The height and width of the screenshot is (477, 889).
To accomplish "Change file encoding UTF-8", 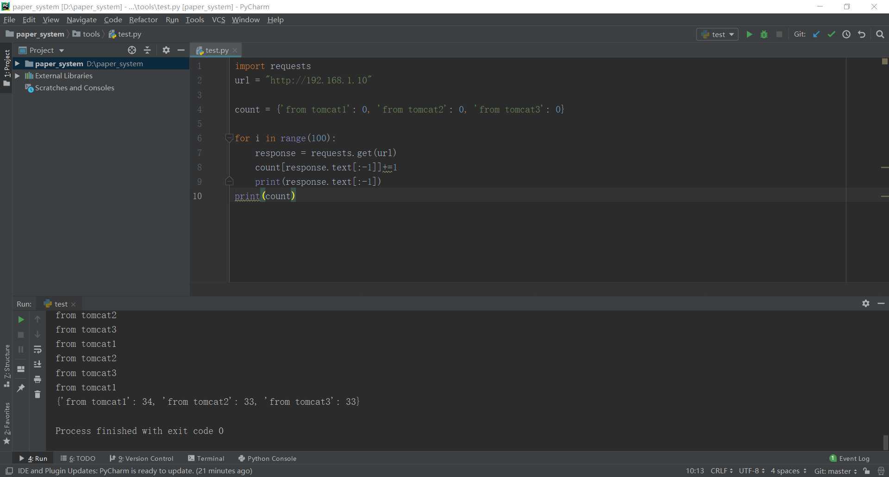I will (751, 471).
